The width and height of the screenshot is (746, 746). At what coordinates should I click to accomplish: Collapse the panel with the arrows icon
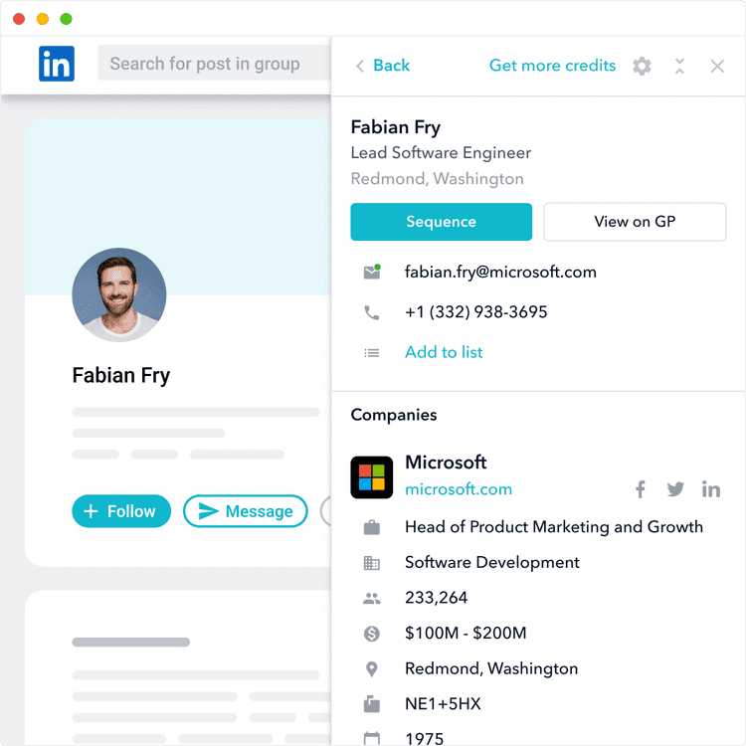tap(679, 66)
